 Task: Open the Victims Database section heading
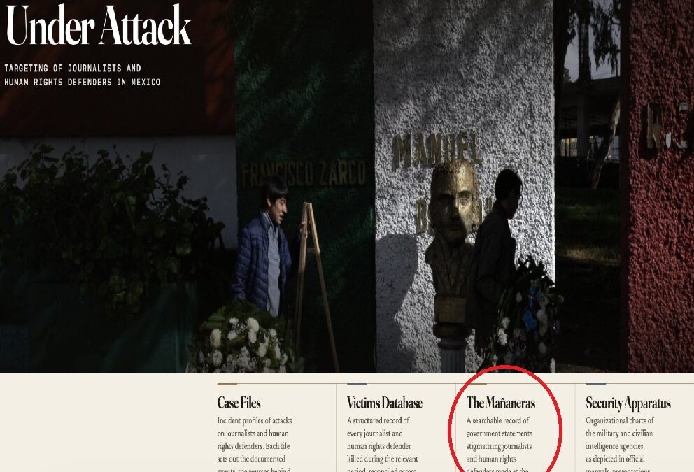point(385,403)
